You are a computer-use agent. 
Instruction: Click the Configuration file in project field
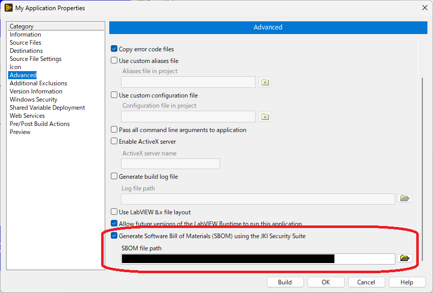(188, 117)
